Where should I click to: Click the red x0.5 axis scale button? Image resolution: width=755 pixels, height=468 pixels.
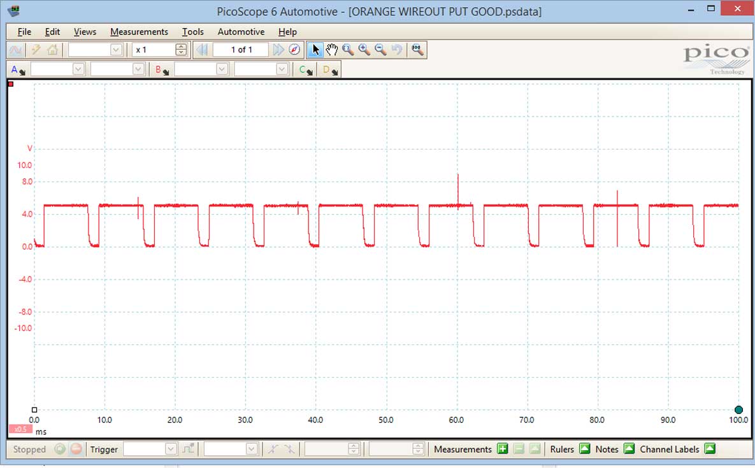(20, 429)
